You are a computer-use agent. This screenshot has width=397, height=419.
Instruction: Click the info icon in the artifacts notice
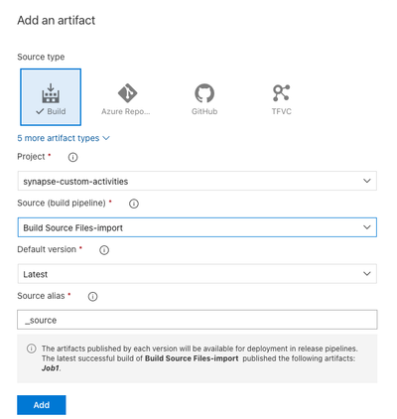32,349
